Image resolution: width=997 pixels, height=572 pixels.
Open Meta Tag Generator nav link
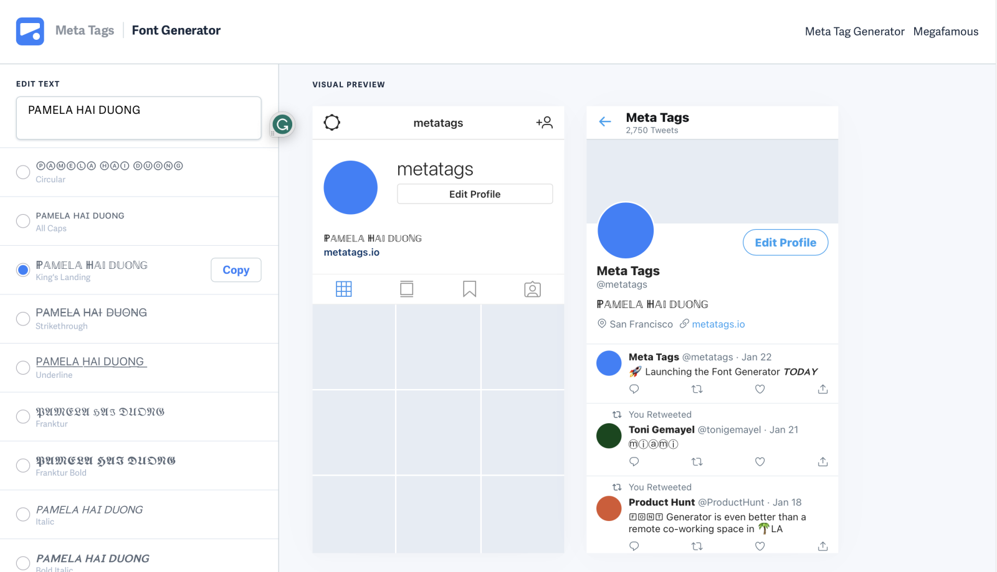(x=854, y=32)
